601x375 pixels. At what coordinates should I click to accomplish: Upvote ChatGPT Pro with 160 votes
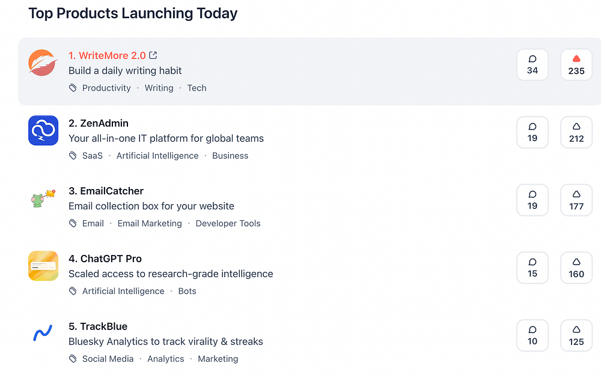tap(576, 268)
